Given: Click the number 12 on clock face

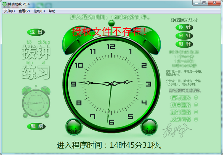Looking at the screenshot, I should 111,47.
